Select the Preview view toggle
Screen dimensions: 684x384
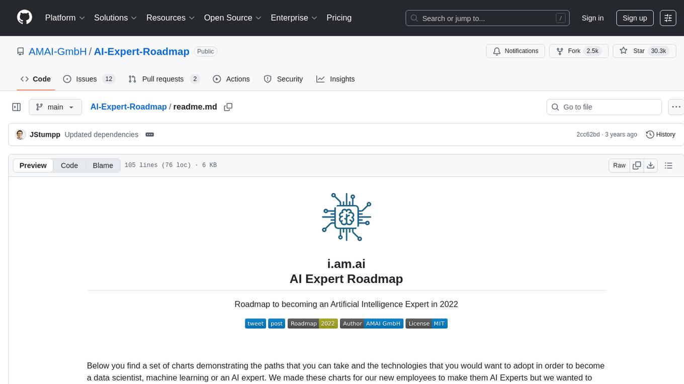[x=33, y=165]
